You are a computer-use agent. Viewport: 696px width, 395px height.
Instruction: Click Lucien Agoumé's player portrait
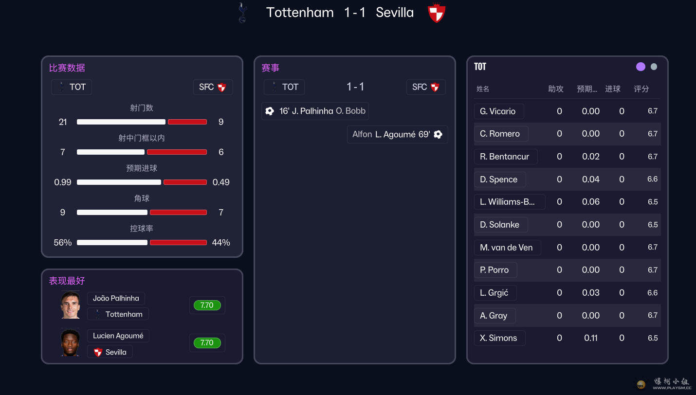(71, 342)
